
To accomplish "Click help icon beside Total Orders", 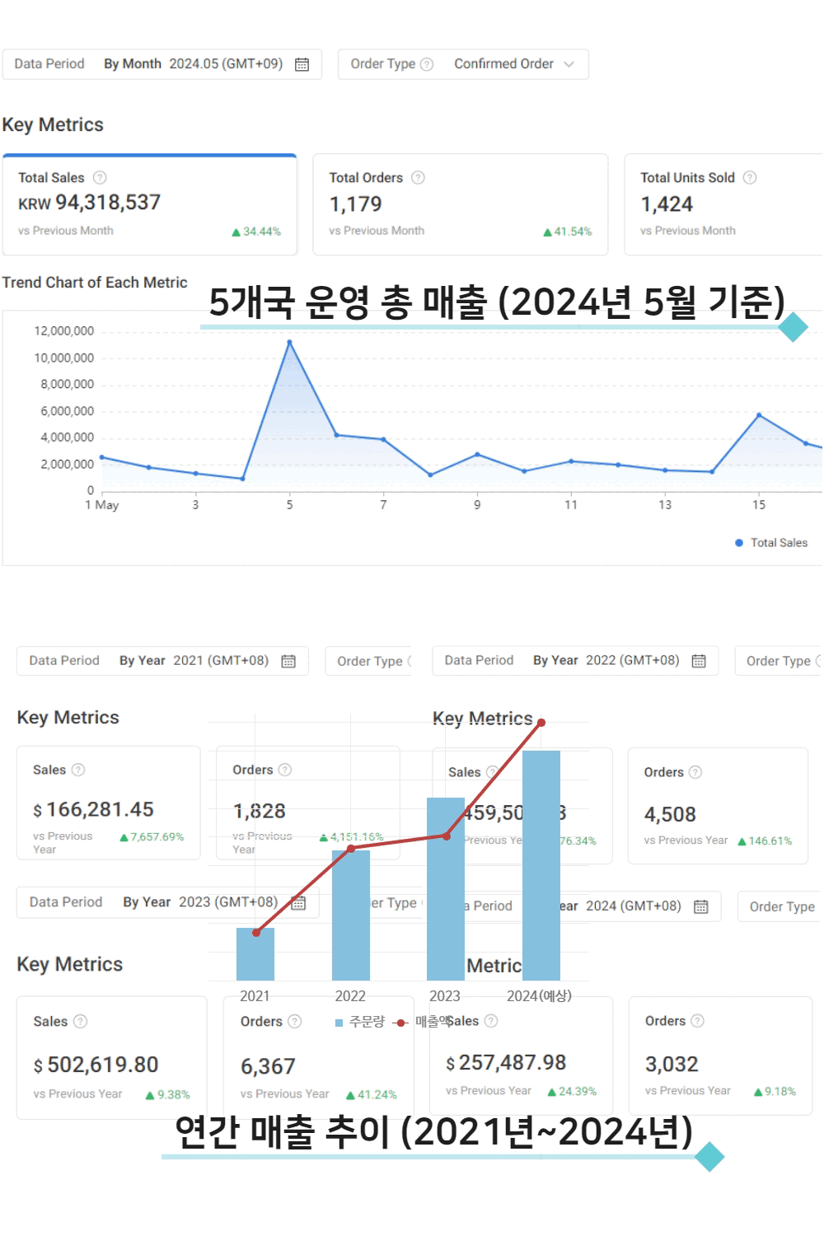I will coord(418,177).
